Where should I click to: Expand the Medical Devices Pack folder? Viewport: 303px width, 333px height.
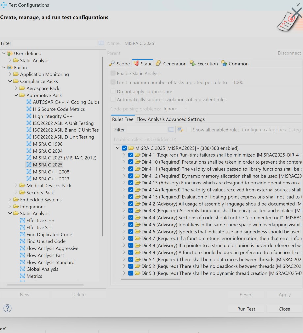click(x=16, y=186)
